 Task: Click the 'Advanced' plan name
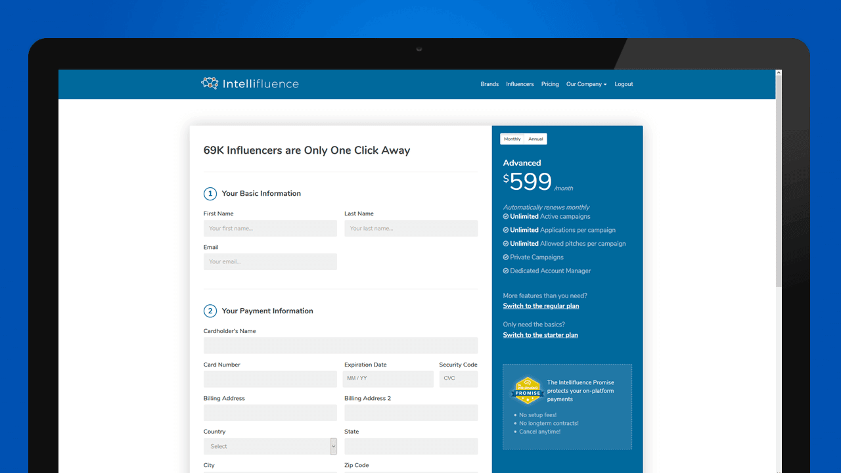(x=522, y=163)
